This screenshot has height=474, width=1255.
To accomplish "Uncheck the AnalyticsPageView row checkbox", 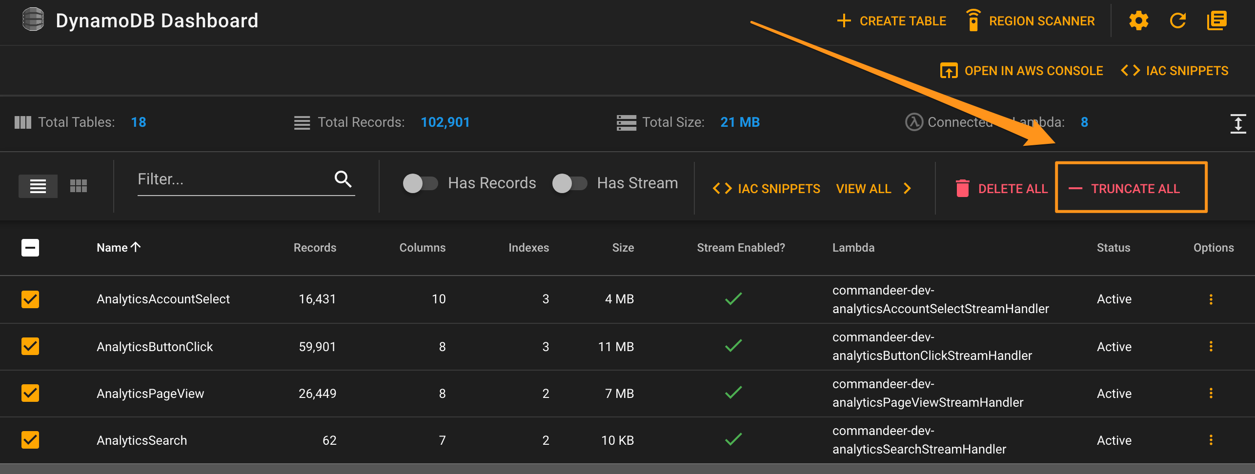I will click(x=30, y=393).
